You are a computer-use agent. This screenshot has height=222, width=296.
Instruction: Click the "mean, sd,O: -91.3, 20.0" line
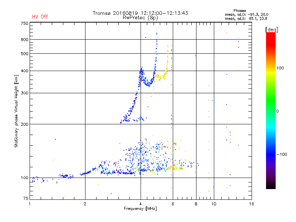246,14
